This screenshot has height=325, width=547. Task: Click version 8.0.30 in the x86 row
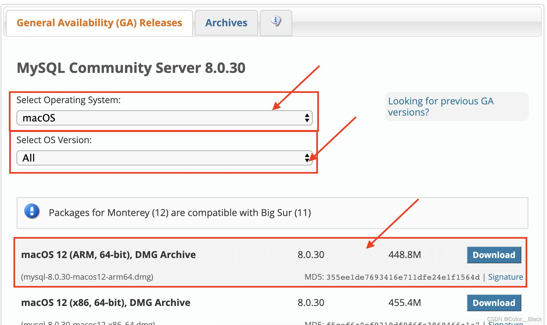pos(311,303)
